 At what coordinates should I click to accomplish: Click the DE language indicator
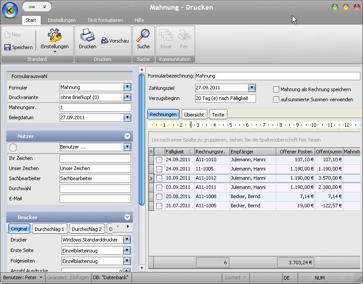point(287,278)
